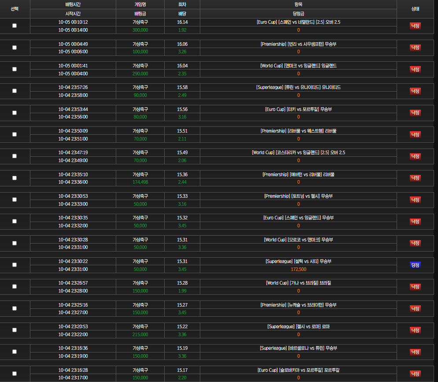Click 낙첨 badge on 튜린 vs 유나이티드 row
This screenshot has width=438, height=382.
click(x=415, y=91)
